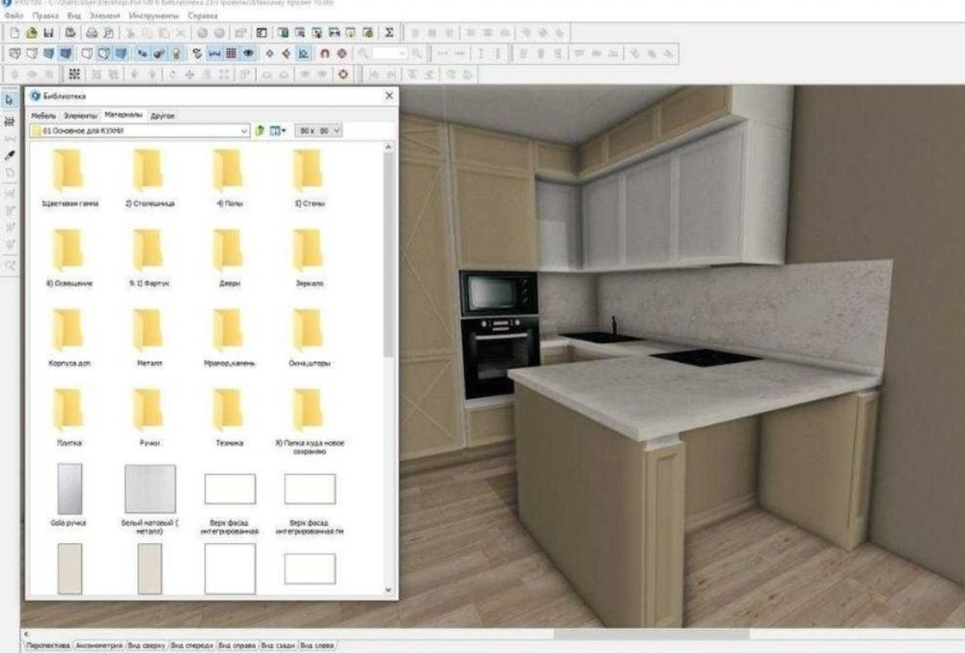Viewport: 965px width, 653px height.
Task: Switch to the Вид сверху view tab
Action: pyautogui.click(x=147, y=645)
